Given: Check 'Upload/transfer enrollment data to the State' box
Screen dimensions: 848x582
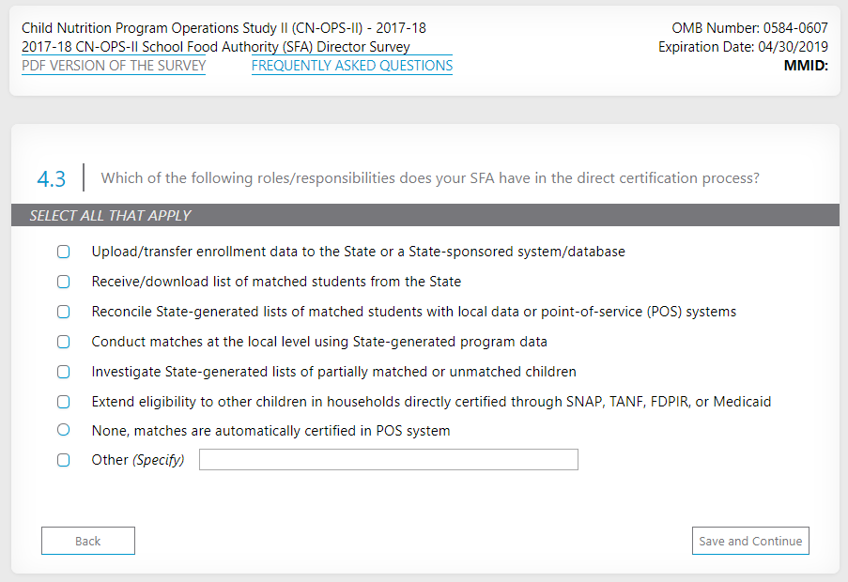Looking at the screenshot, I should pyautogui.click(x=64, y=252).
